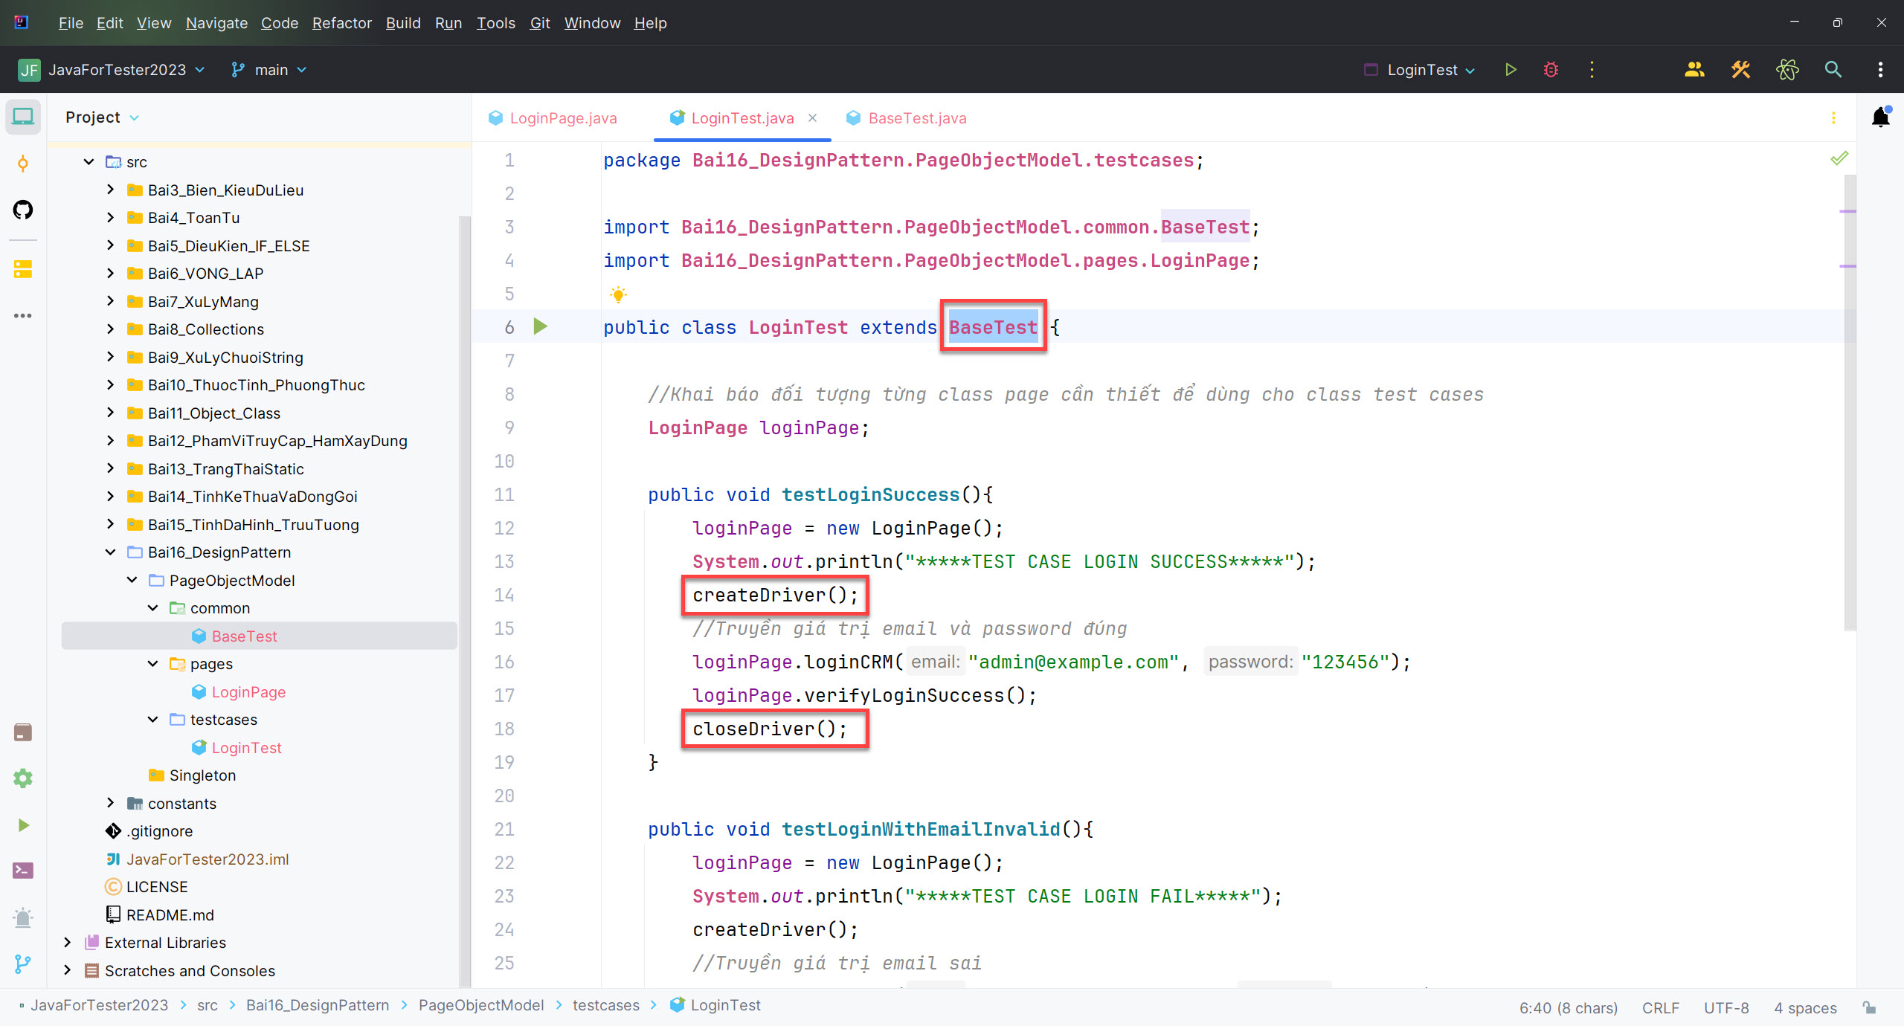This screenshot has height=1026, width=1904.
Task: Click the CRLF line separator widget
Action: point(1660,1008)
